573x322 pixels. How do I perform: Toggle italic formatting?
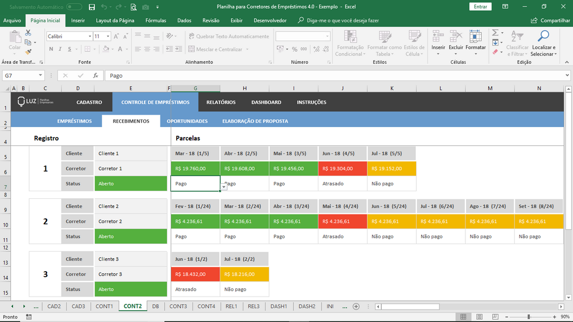60,49
